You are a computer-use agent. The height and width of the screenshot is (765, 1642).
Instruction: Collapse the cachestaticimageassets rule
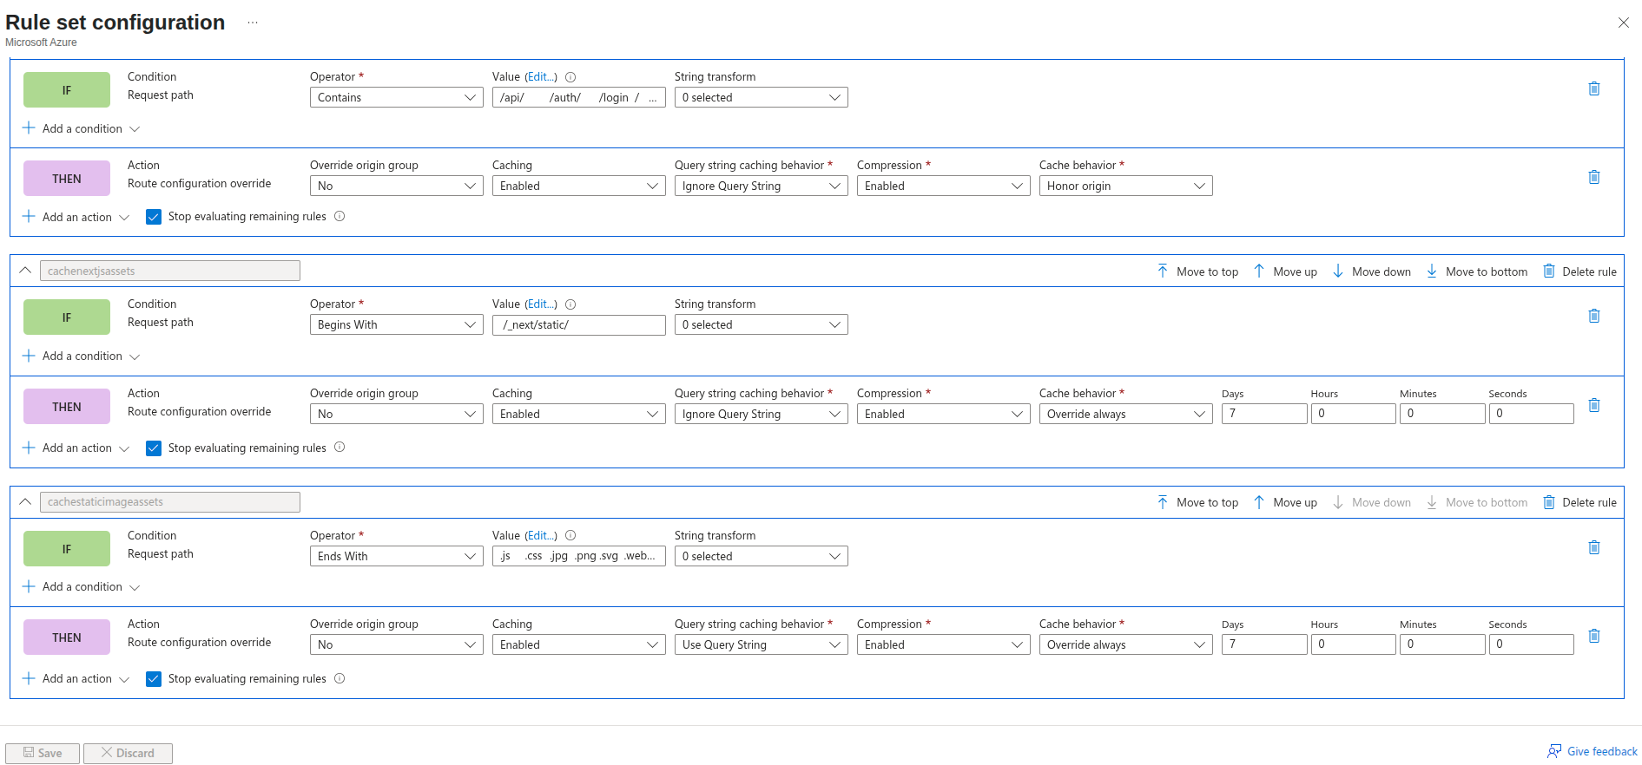tap(25, 501)
